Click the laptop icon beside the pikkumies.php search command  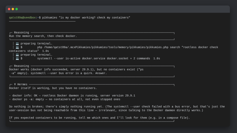pos(17,47)
